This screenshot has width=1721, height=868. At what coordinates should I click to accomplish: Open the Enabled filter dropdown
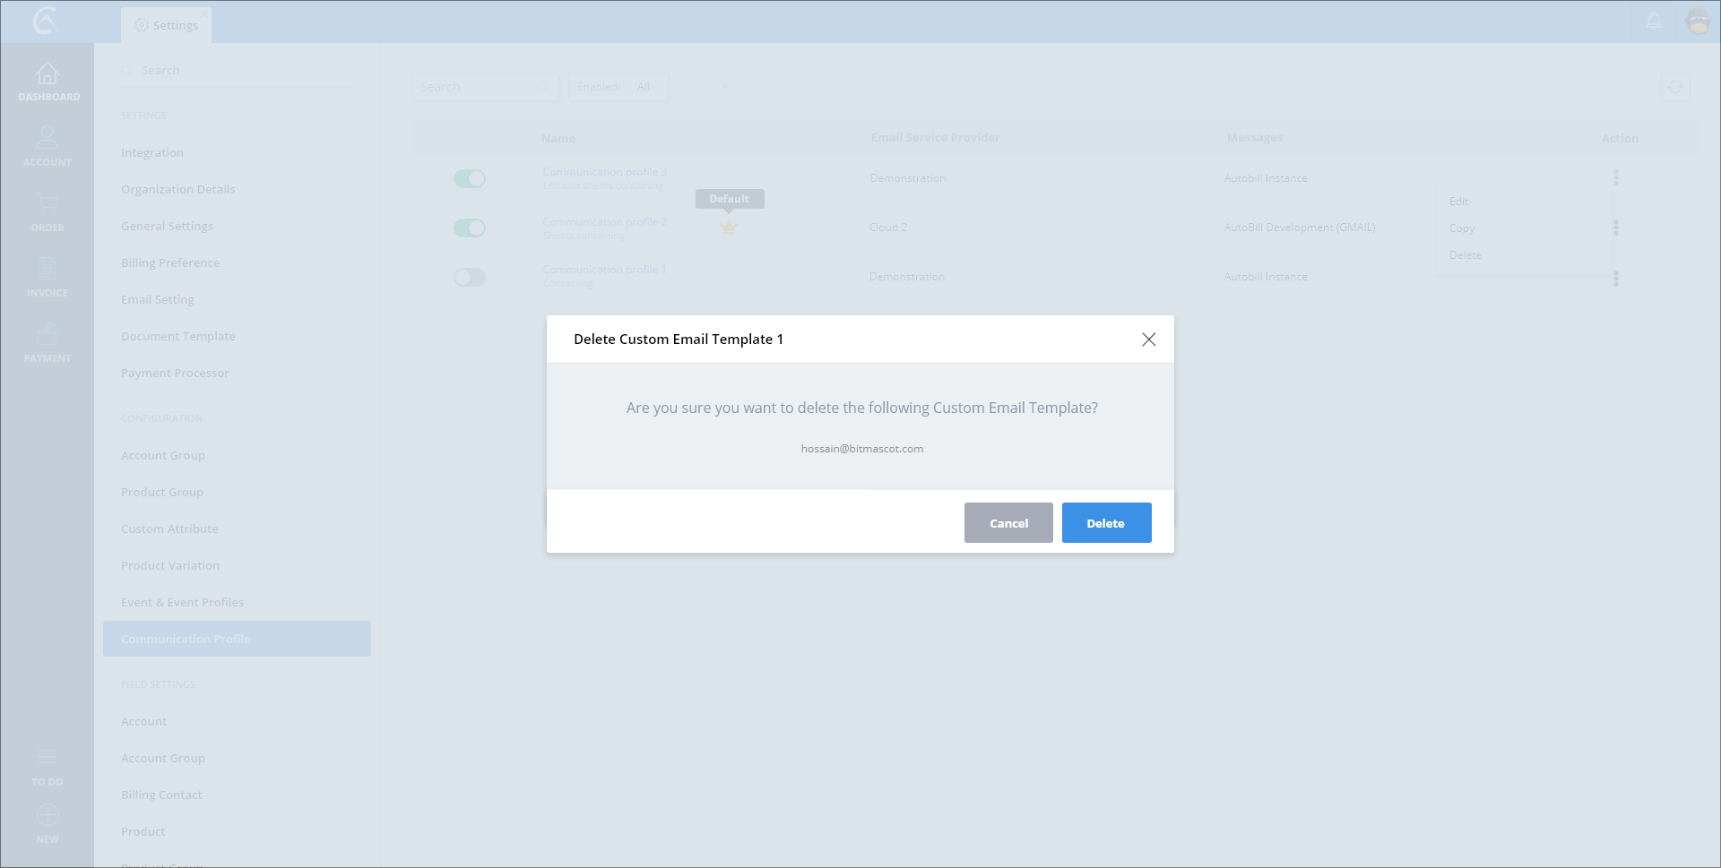pyautogui.click(x=618, y=87)
